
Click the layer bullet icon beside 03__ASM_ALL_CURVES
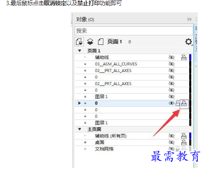click(85, 64)
